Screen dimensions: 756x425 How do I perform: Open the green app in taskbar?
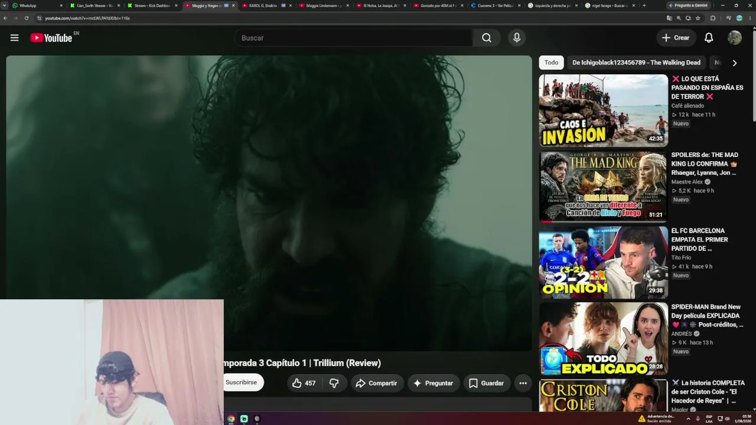(x=244, y=419)
